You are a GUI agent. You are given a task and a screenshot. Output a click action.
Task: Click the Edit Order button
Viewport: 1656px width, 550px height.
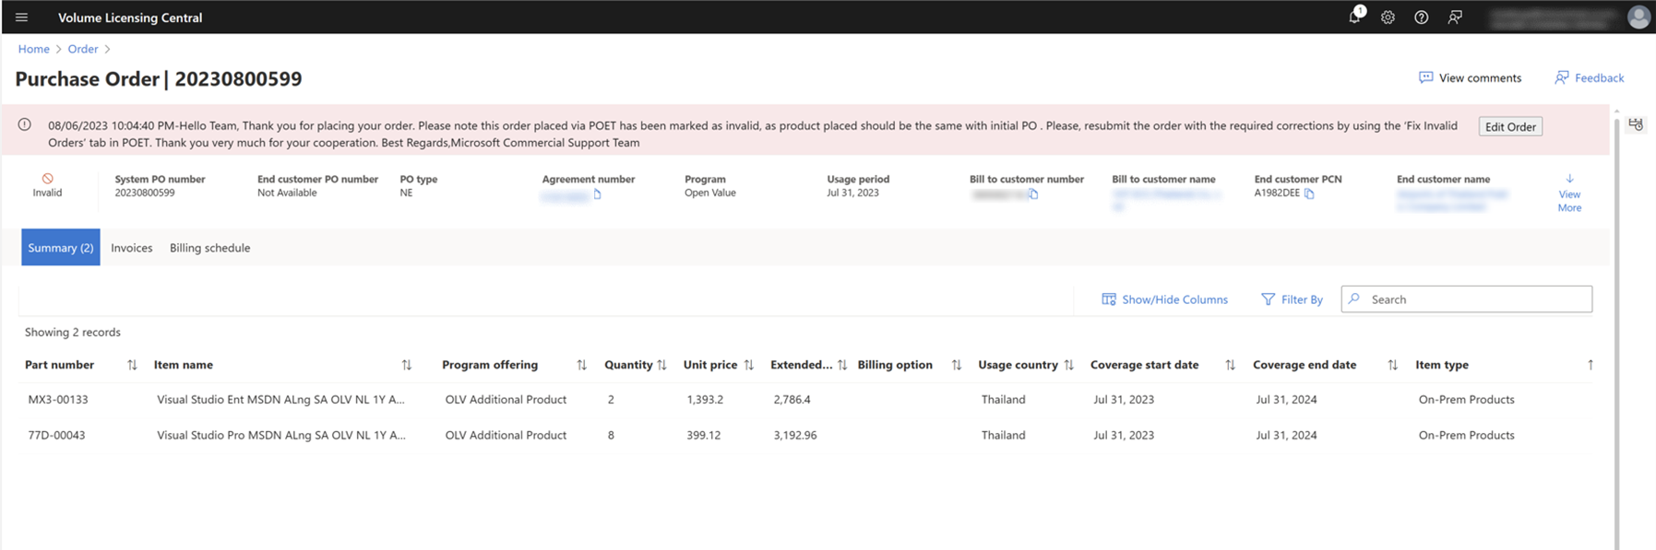tap(1510, 127)
